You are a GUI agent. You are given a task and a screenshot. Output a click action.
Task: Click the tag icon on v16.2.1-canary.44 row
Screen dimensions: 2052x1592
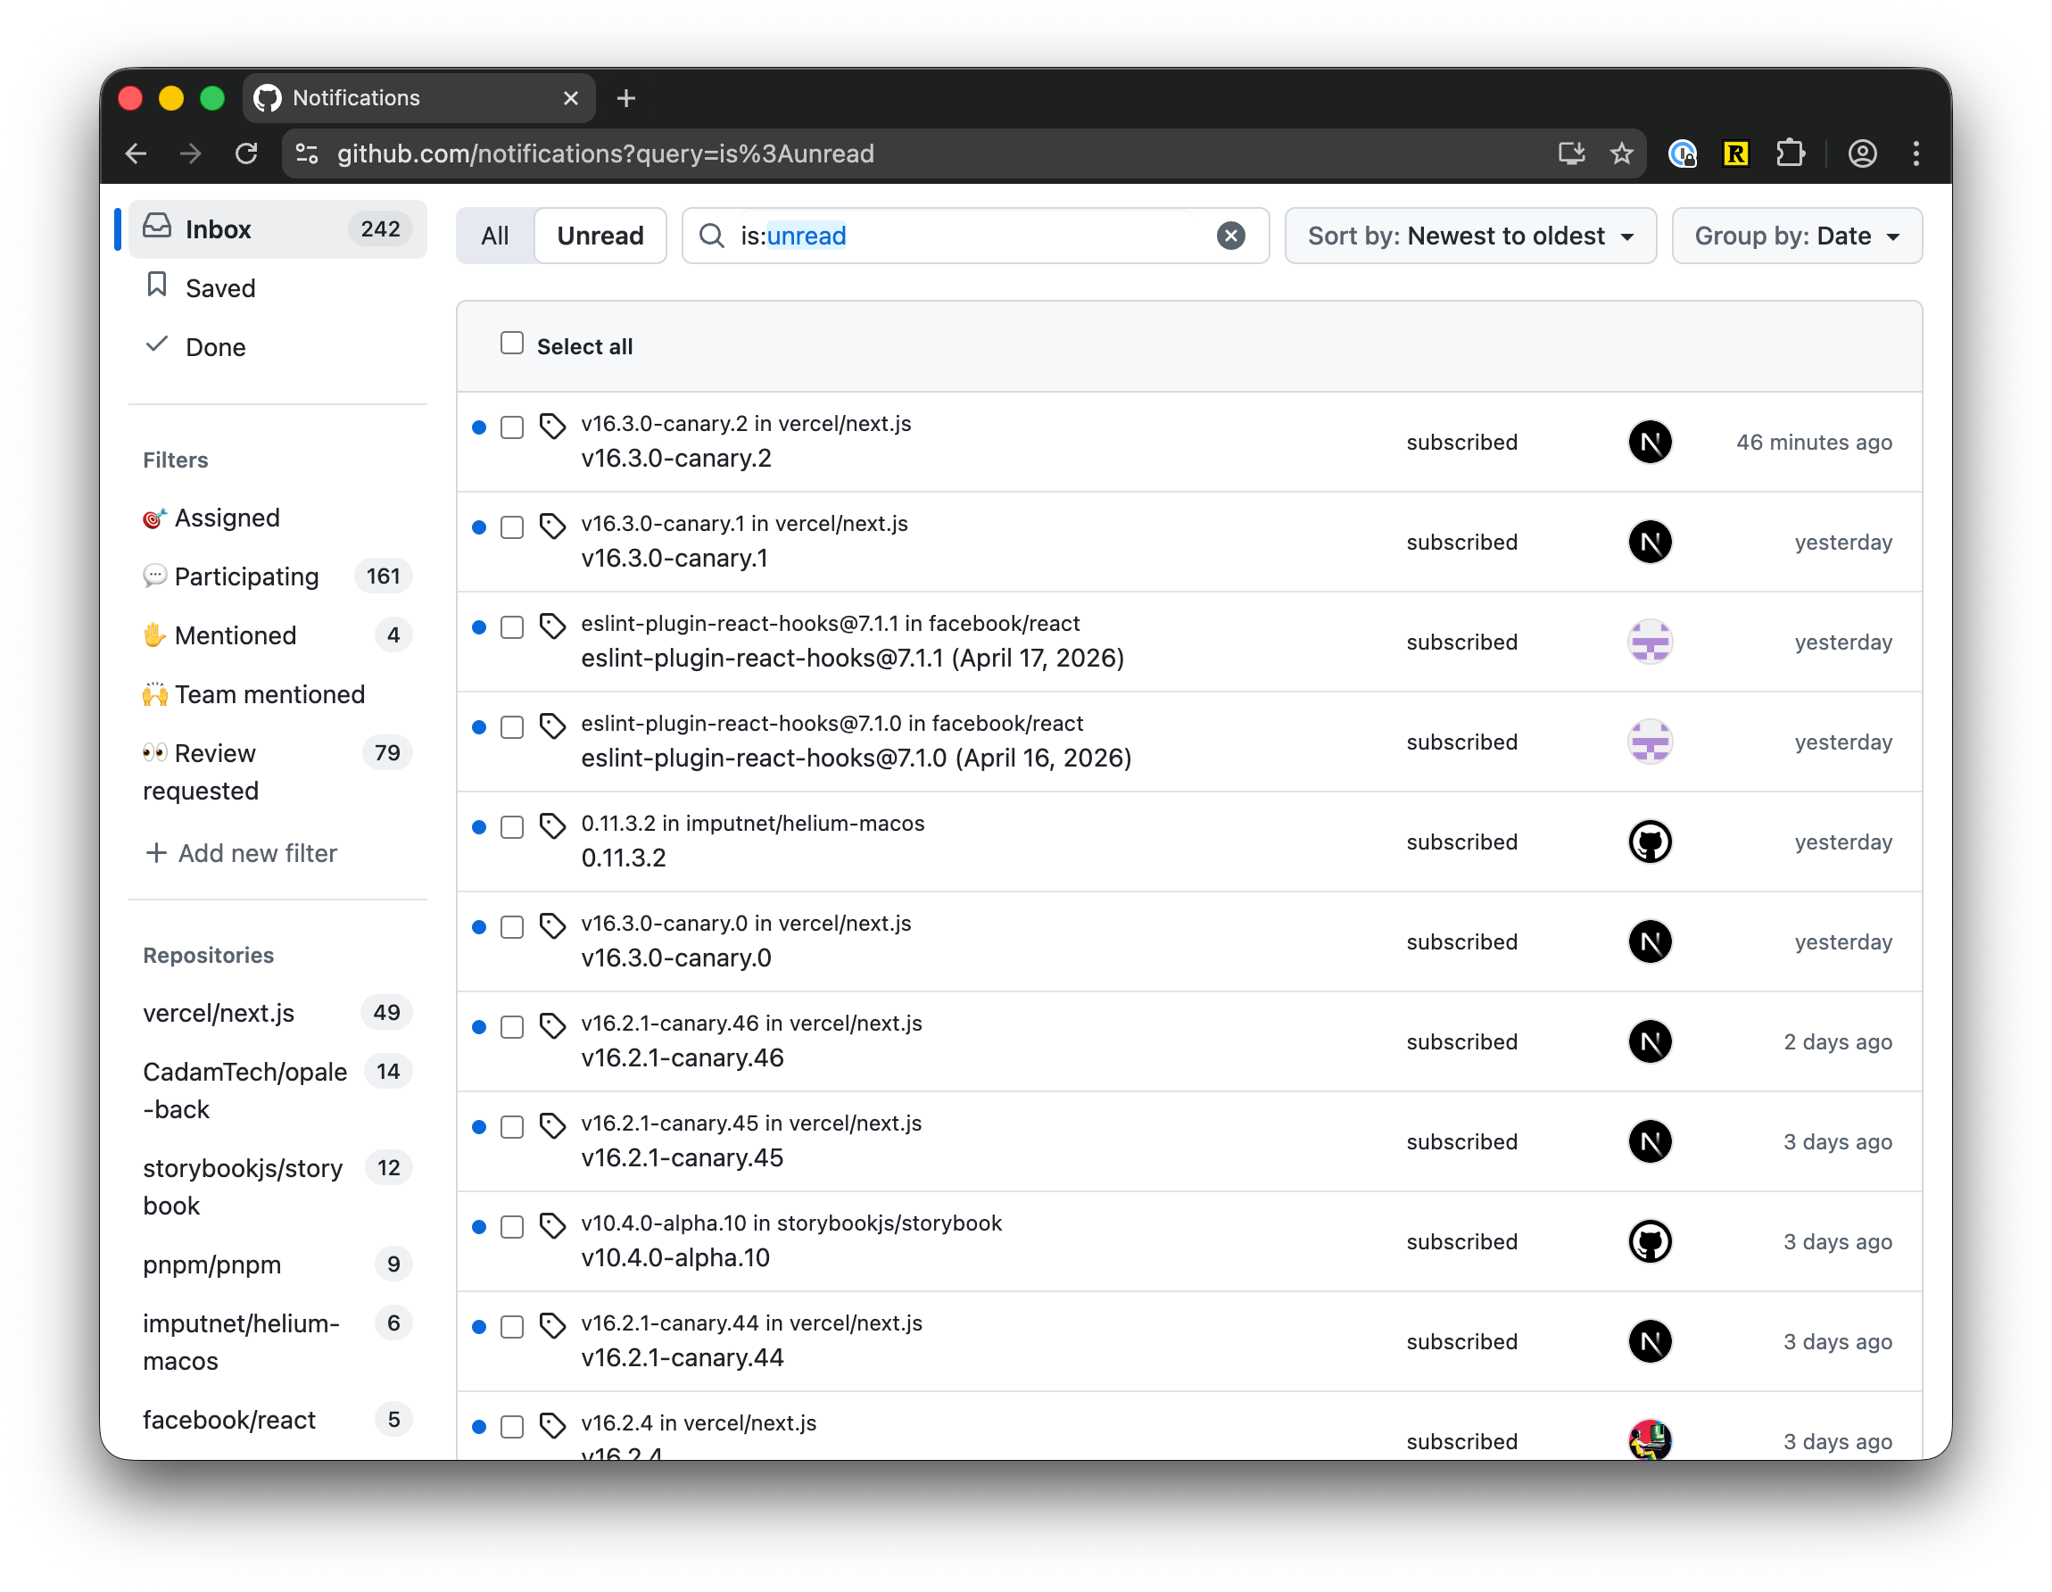click(x=552, y=1326)
